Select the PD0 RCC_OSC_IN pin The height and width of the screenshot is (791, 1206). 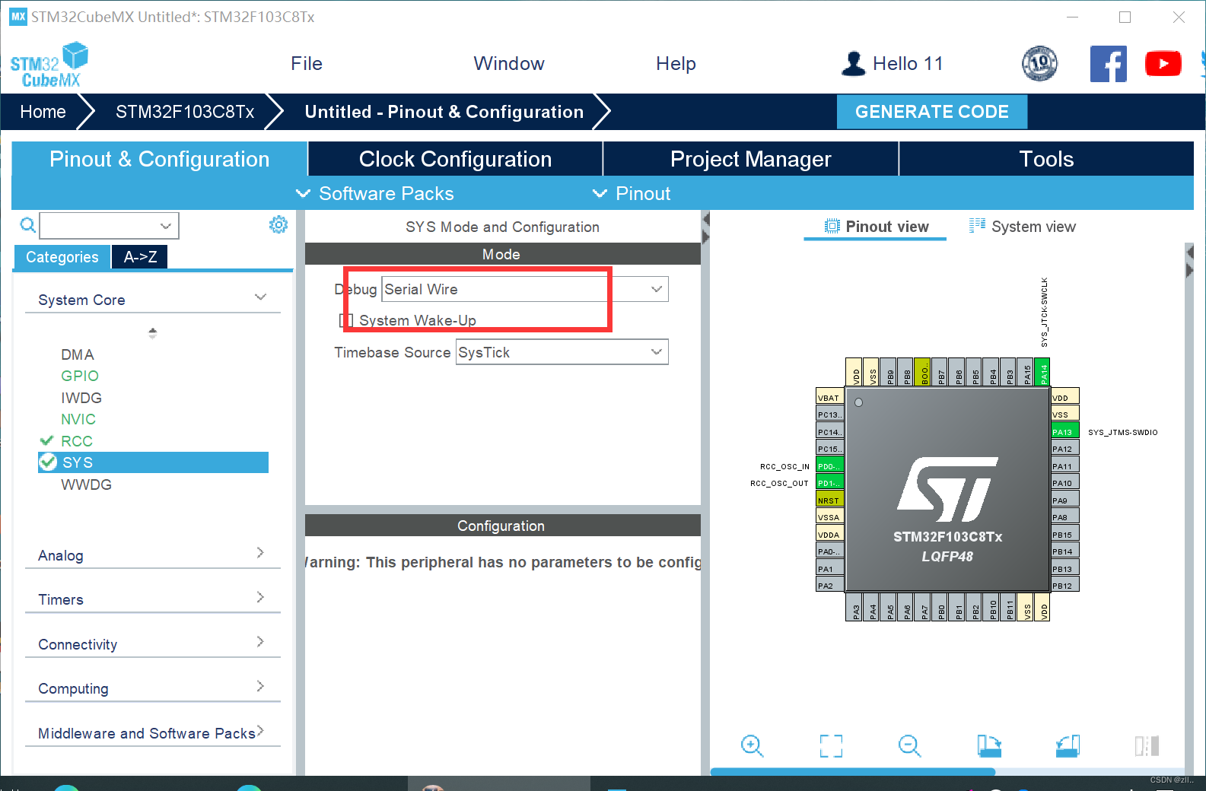pos(829,466)
